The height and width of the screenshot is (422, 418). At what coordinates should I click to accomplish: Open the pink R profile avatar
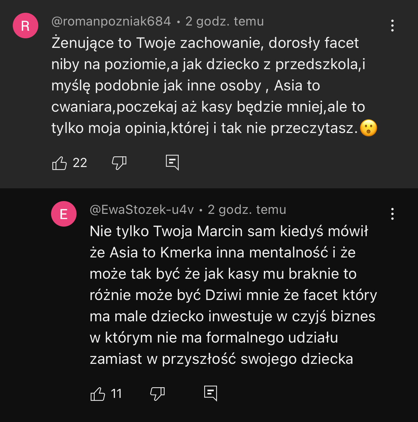[x=26, y=26]
